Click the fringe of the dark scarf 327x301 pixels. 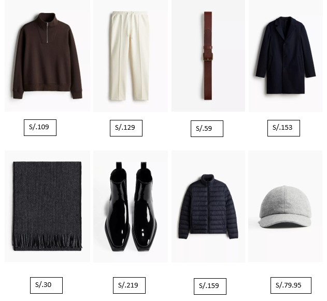point(47,240)
